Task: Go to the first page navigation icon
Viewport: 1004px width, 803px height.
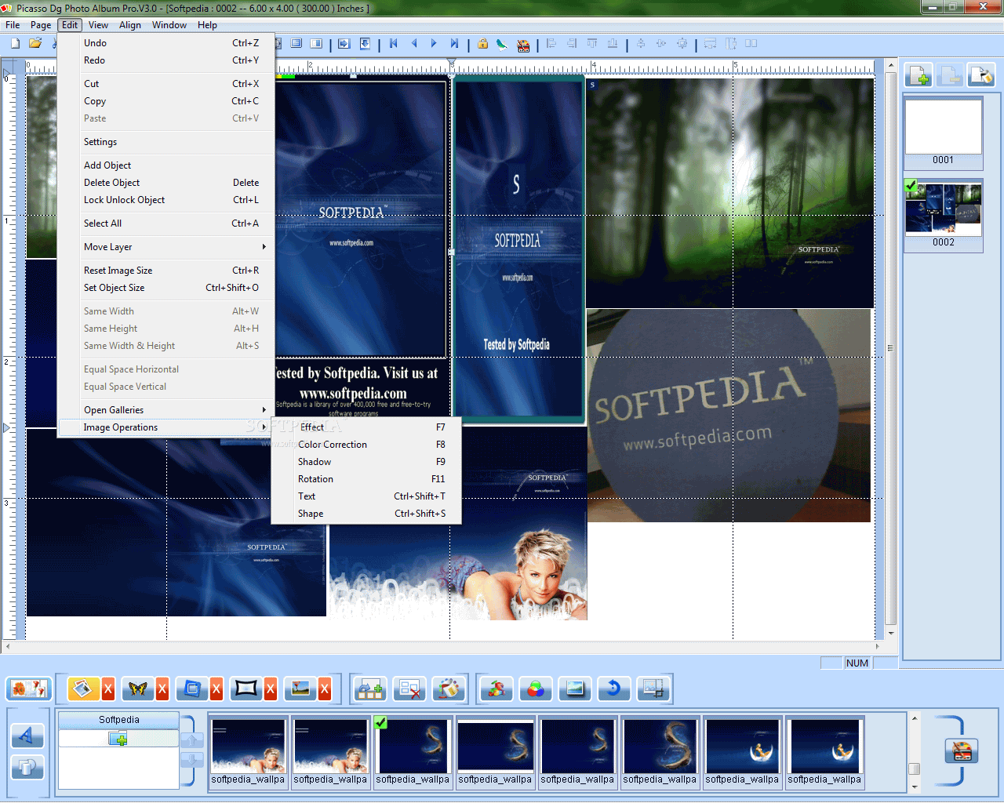Action: coord(394,44)
